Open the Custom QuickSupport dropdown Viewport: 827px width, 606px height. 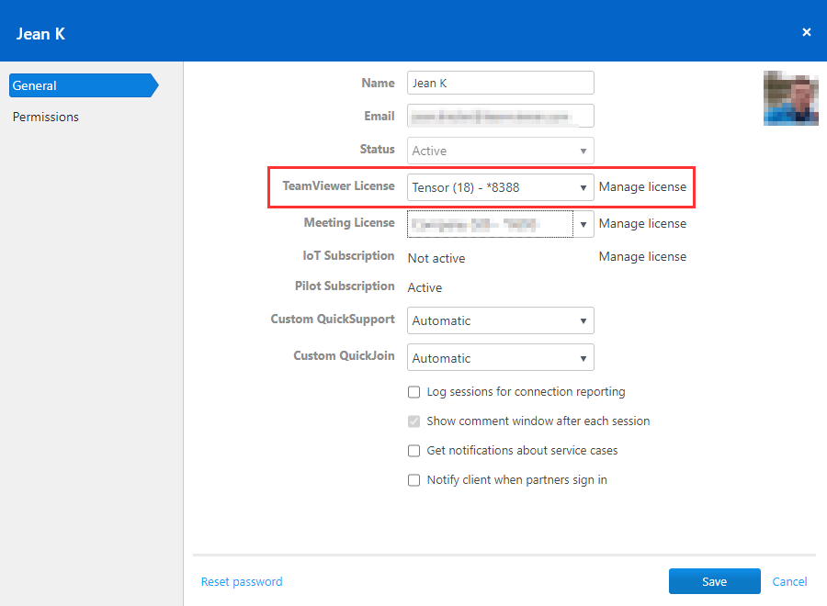pos(501,320)
